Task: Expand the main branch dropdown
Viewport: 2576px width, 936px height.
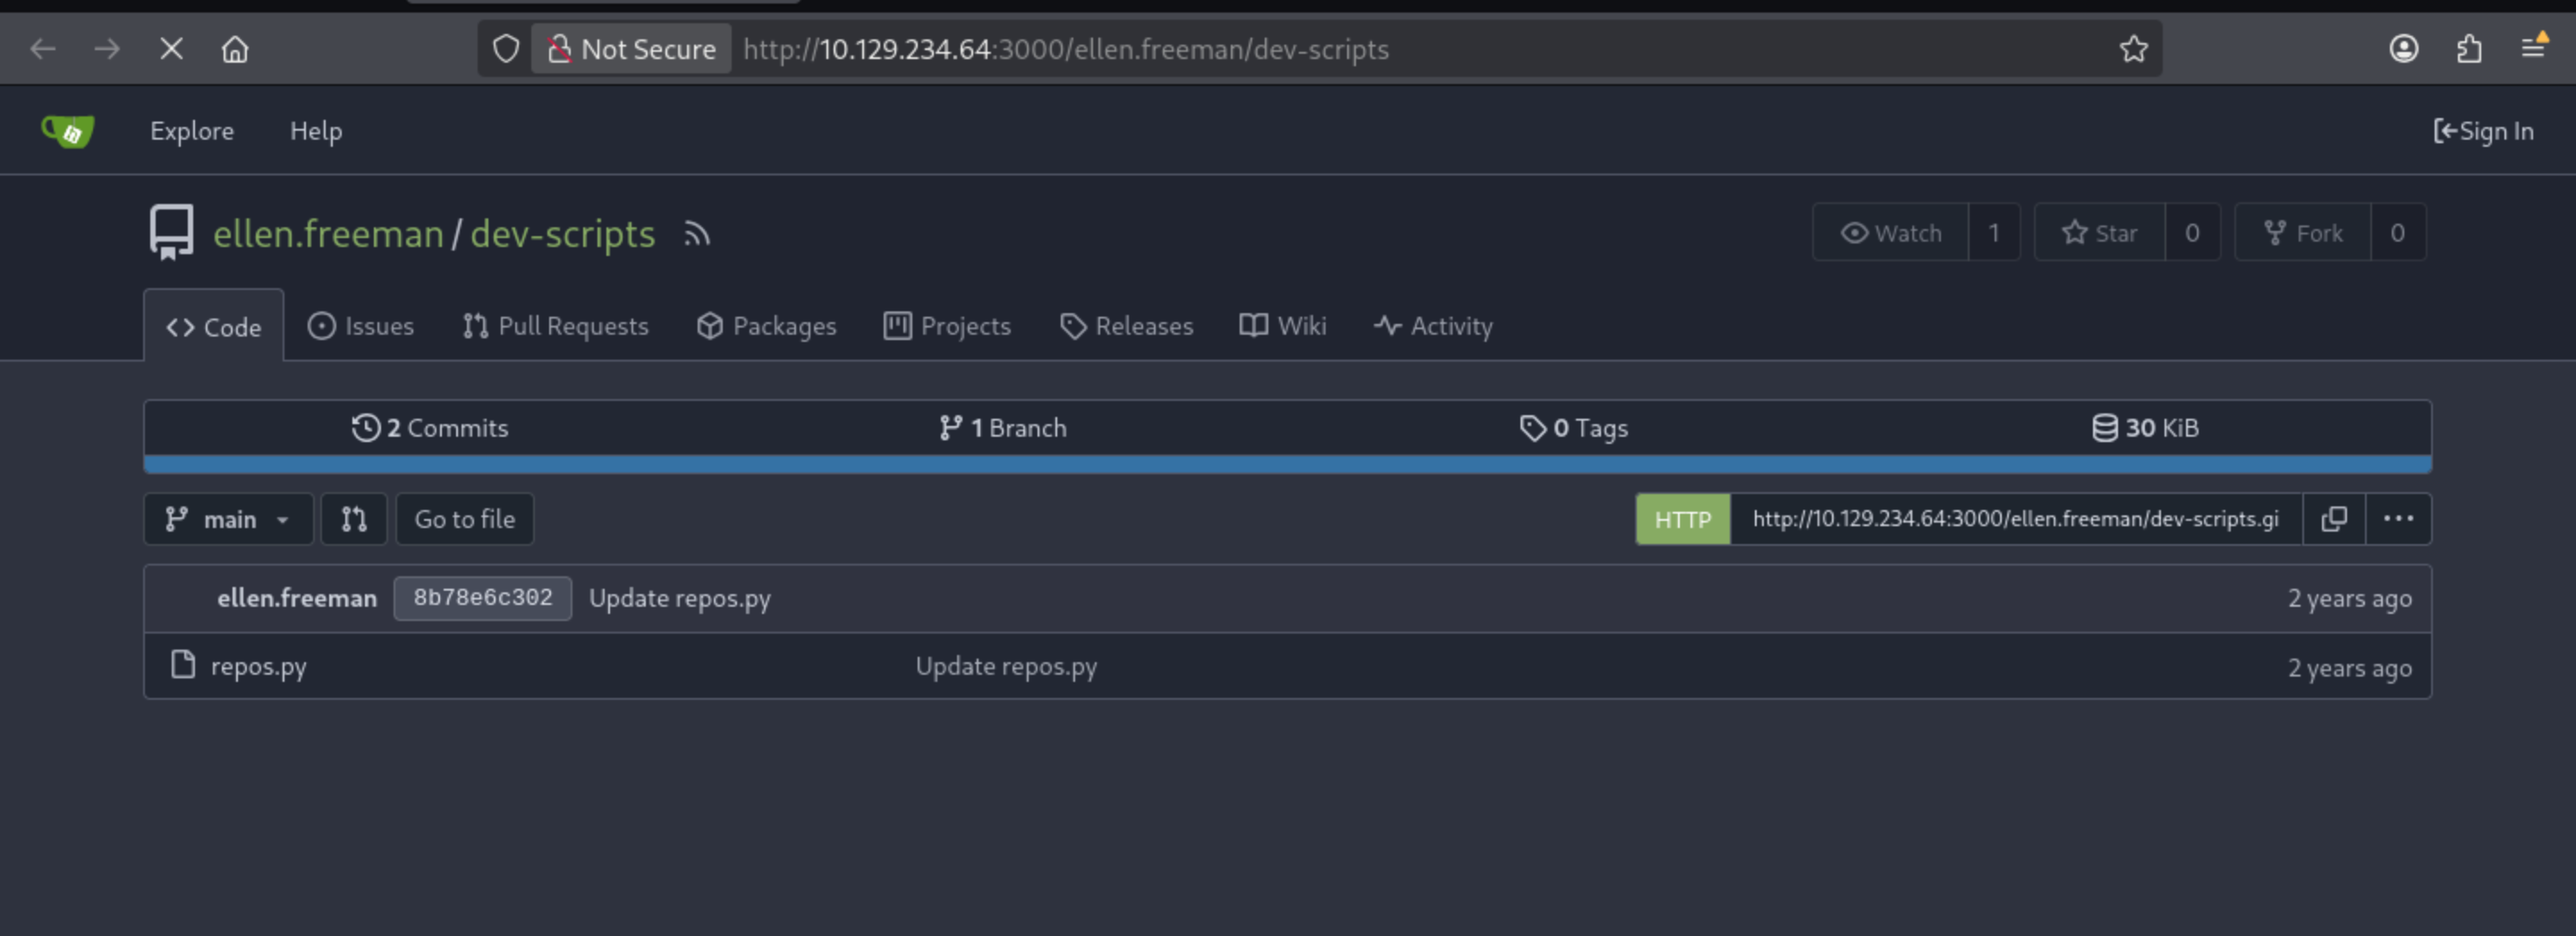Action: pyautogui.click(x=228, y=519)
